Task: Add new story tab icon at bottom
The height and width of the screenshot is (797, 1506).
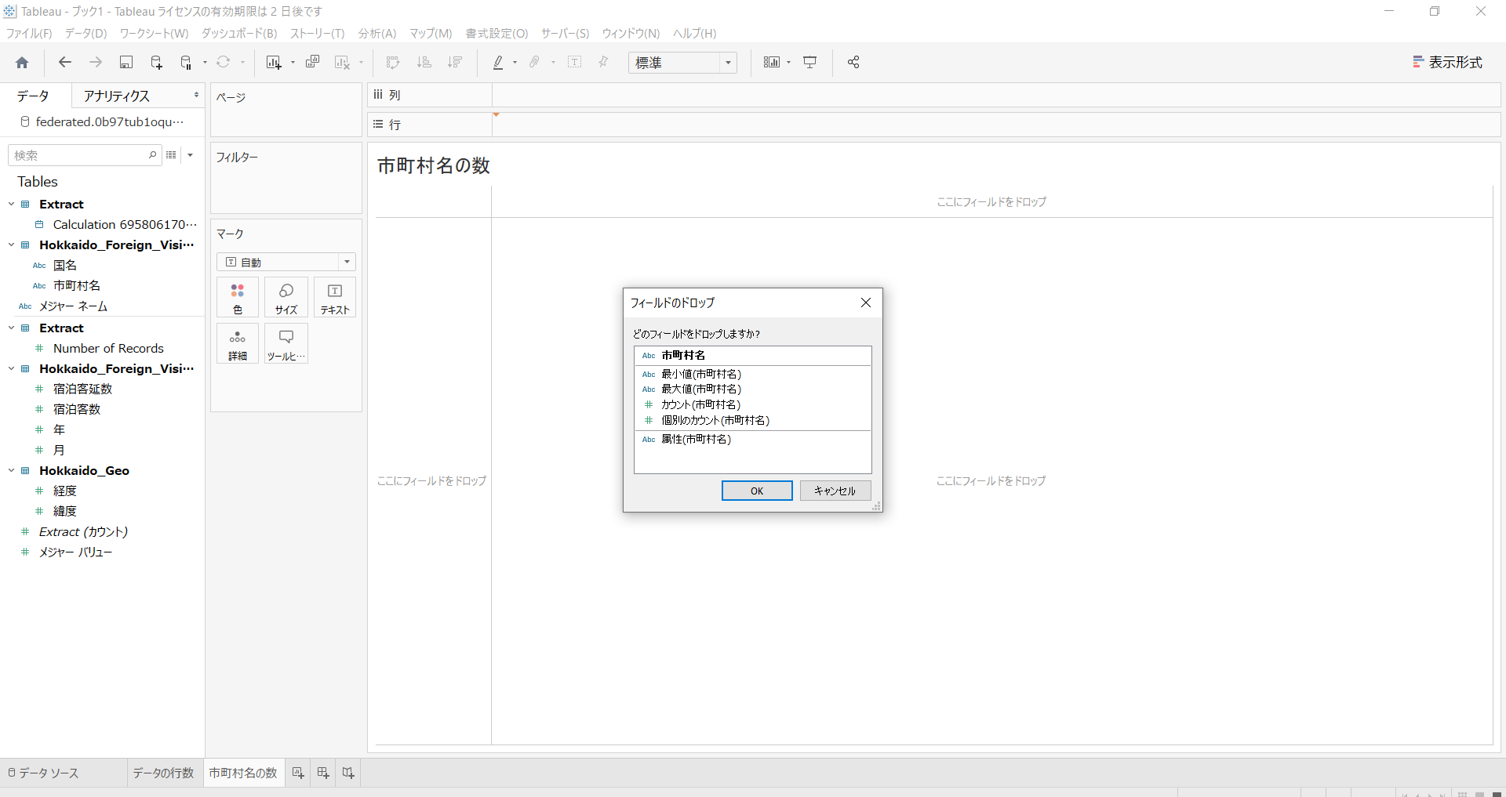Action: [348, 773]
